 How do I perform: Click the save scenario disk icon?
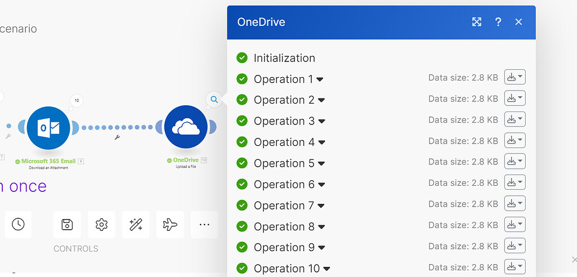67,225
